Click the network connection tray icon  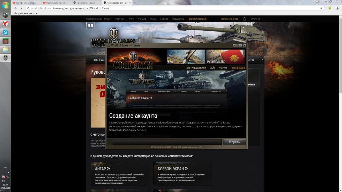[8, 177]
